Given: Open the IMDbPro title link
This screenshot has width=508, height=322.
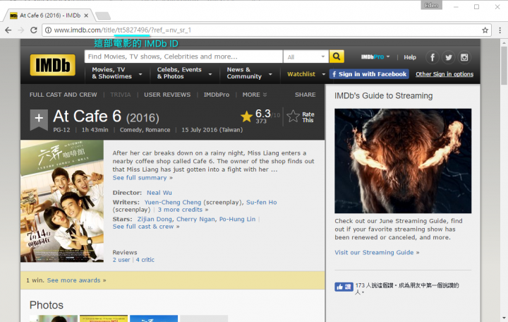Looking at the screenshot, I should (217, 95).
